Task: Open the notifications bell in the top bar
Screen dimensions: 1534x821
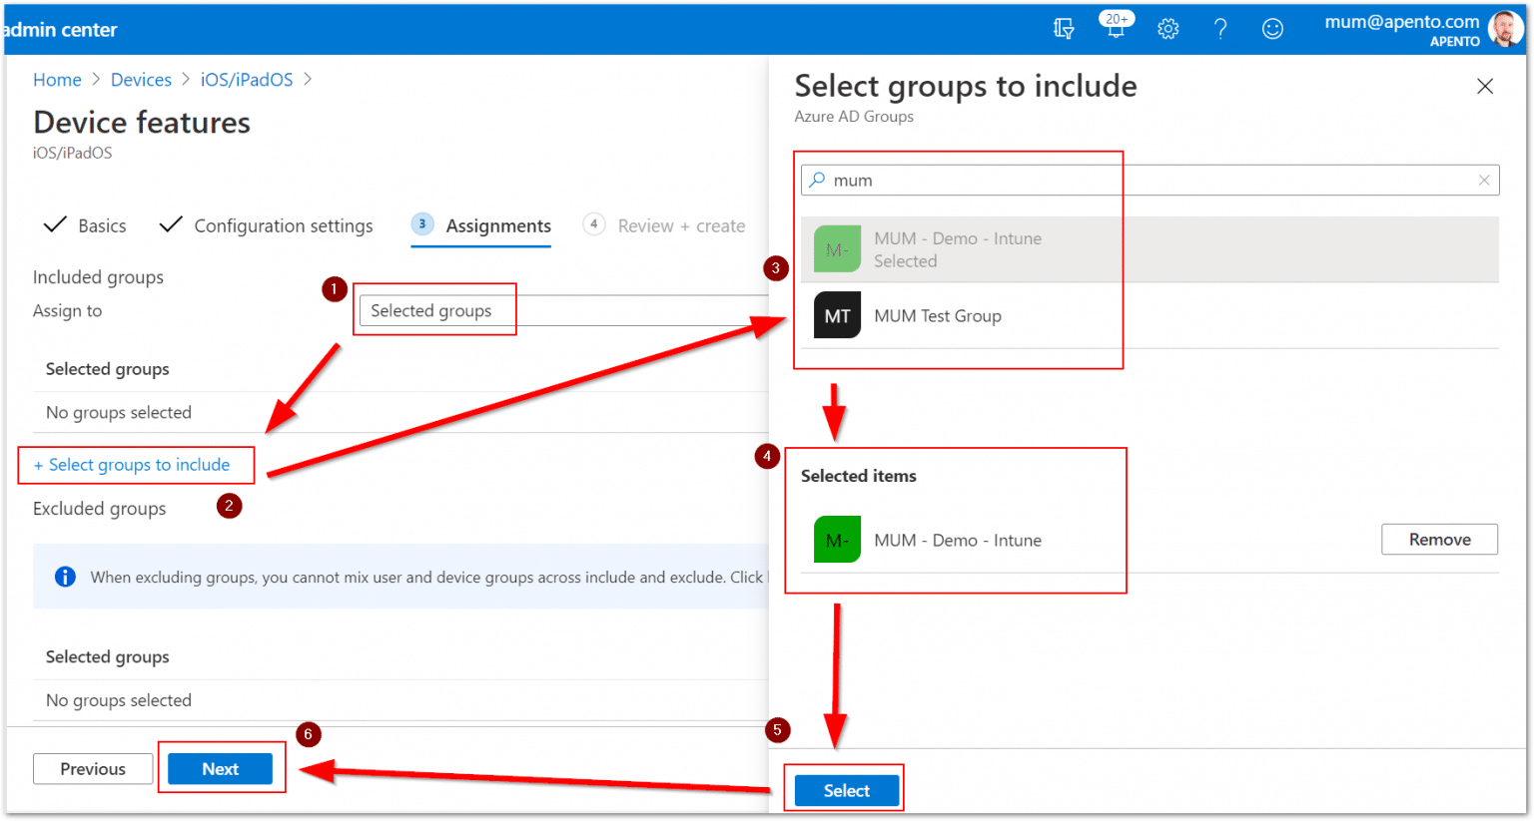Action: coord(1116,28)
